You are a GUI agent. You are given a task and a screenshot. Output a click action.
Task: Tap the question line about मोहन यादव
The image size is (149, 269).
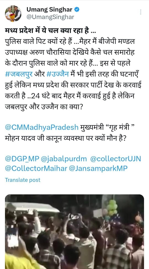(65, 138)
